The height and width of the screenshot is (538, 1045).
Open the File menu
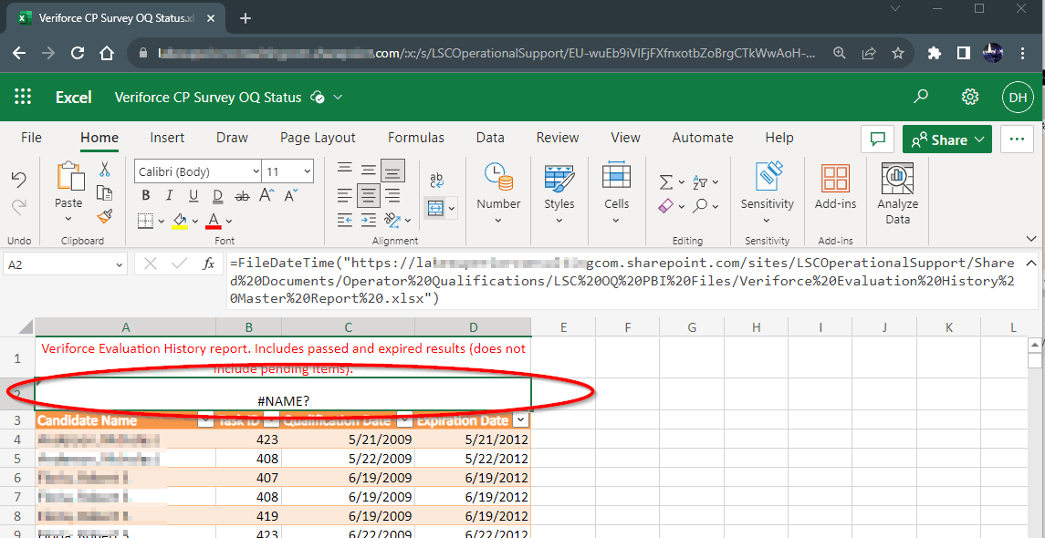point(31,138)
